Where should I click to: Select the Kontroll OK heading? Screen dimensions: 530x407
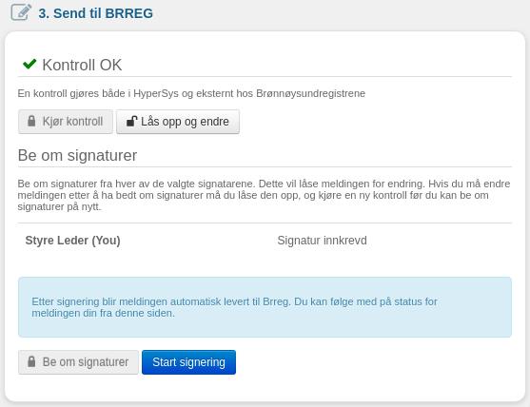click(82, 65)
